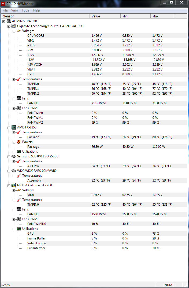The image size is (189, 288).
Task: Collapse the GTX 460 Utilizations section
Action: pos(14,229)
